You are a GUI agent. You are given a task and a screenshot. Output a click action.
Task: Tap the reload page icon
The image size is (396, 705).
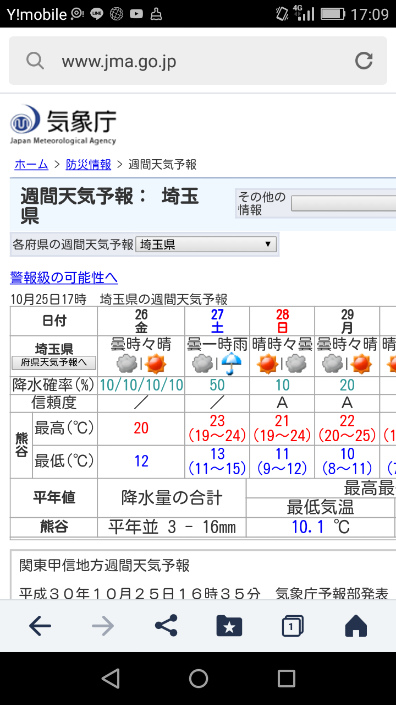364,61
